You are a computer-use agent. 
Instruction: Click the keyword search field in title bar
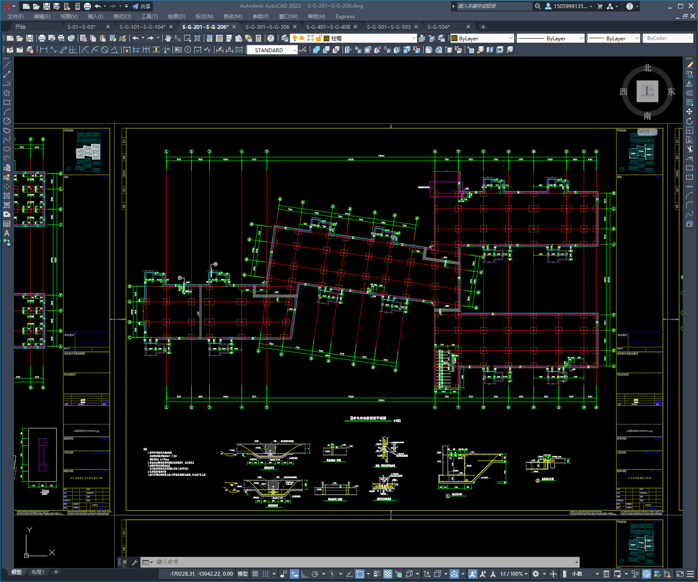pyautogui.click(x=494, y=6)
